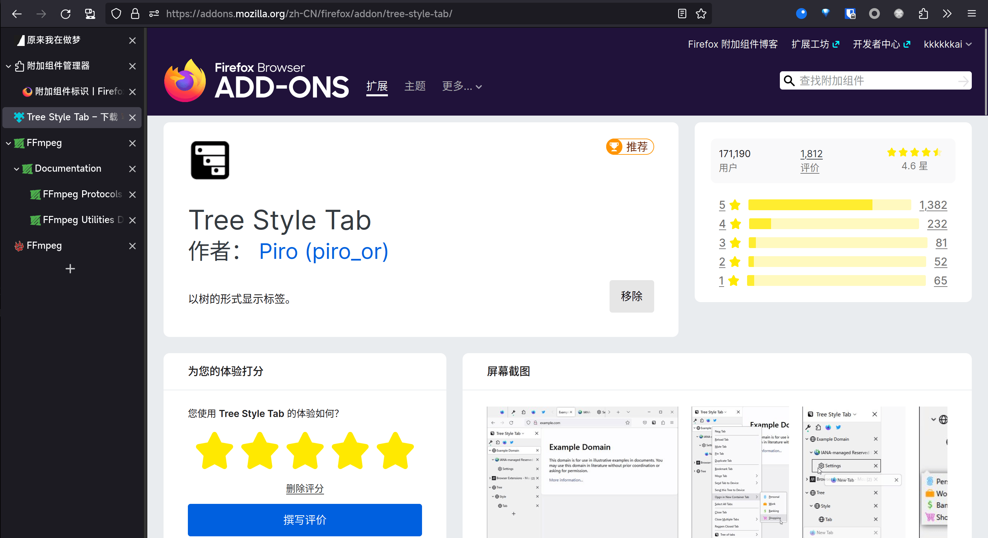Open the context menu screenshot thumbnail
This screenshot has height=538, width=988.
coord(740,472)
